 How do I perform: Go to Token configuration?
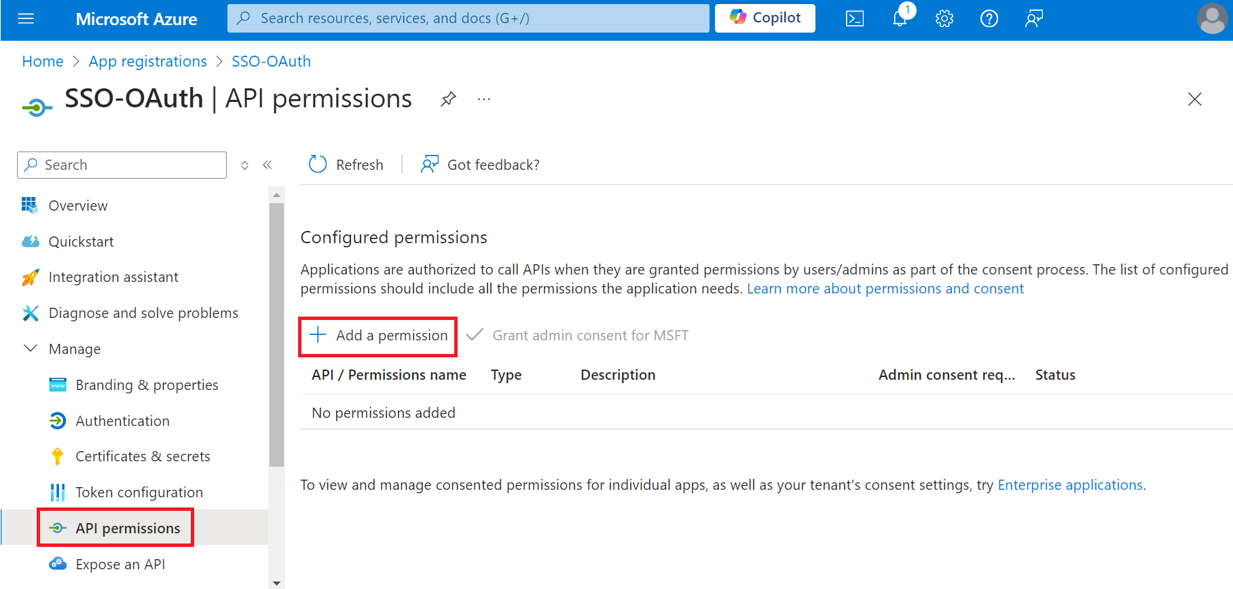(x=139, y=493)
